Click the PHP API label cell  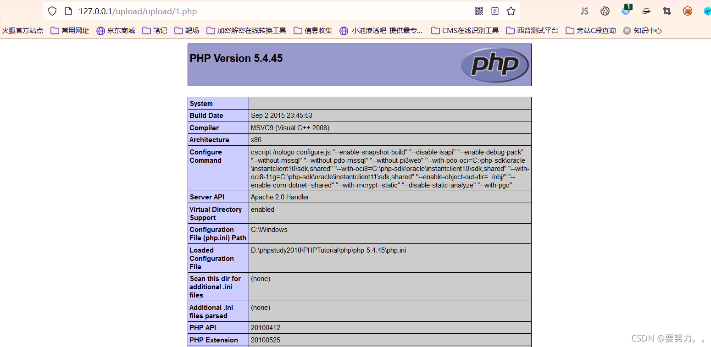pyautogui.click(x=218, y=328)
